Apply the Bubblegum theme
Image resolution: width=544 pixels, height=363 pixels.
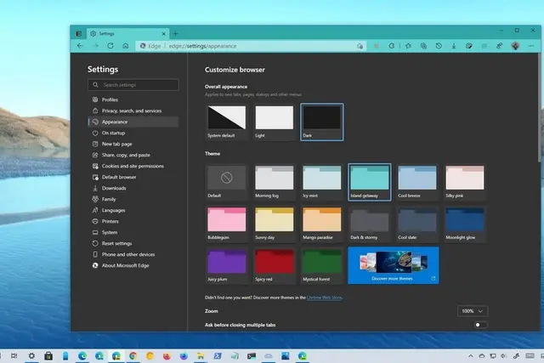pyautogui.click(x=227, y=224)
